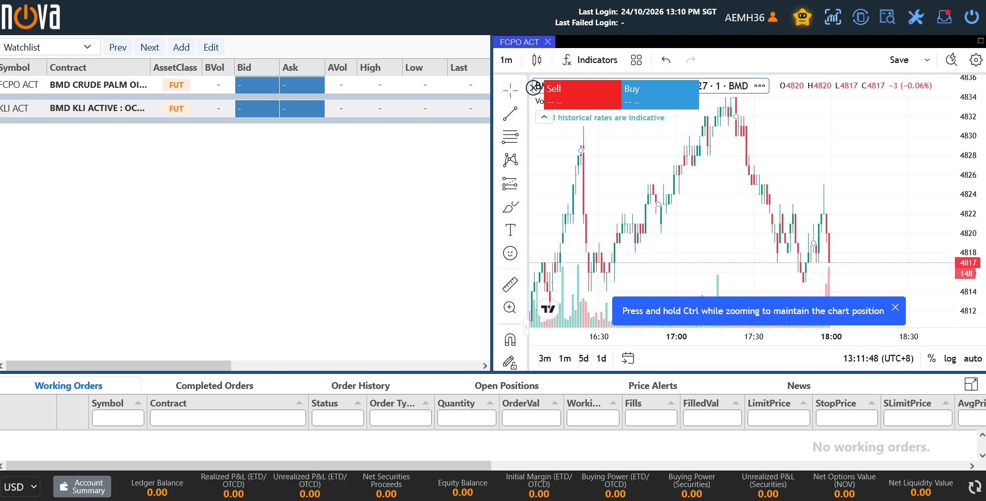Click the Account Summary button
Screen dimensions: 986x501
point(82,487)
